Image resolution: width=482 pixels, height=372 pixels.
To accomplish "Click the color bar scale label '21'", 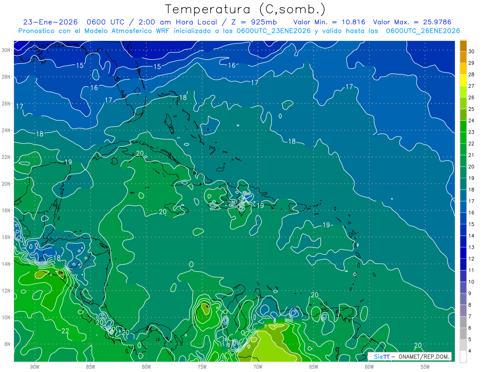I will point(472,155).
